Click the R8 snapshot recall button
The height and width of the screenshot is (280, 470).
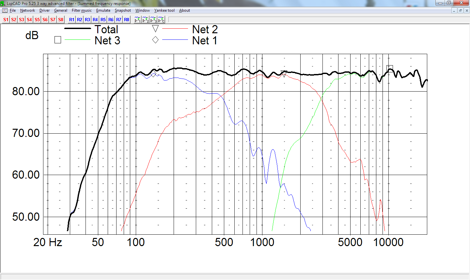coord(127,20)
